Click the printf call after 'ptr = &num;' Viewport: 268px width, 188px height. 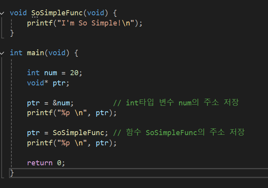[72, 113]
